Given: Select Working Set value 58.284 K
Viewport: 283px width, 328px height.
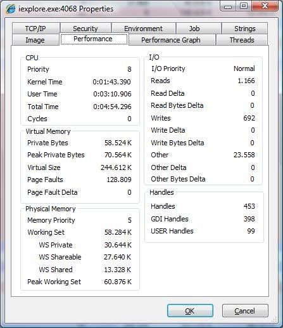Looking at the screenshot, I should click(x=118, y=232).
